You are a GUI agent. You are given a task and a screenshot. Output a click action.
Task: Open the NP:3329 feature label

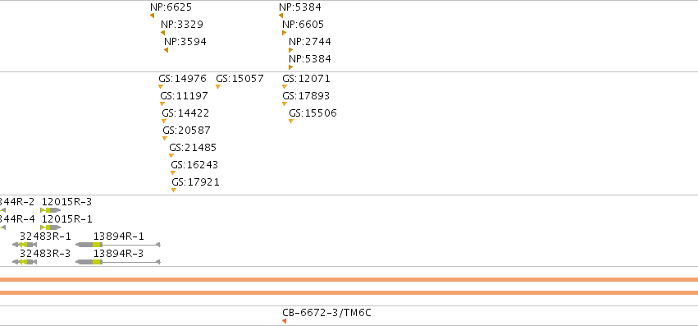pyautogui.click(x=182, y=25)
